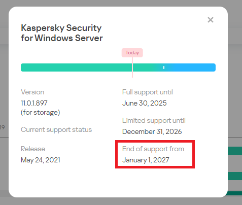The image size is (242, 205).
Task: Click the January 1, 2027 date
Action: click(x=146, y=160)
